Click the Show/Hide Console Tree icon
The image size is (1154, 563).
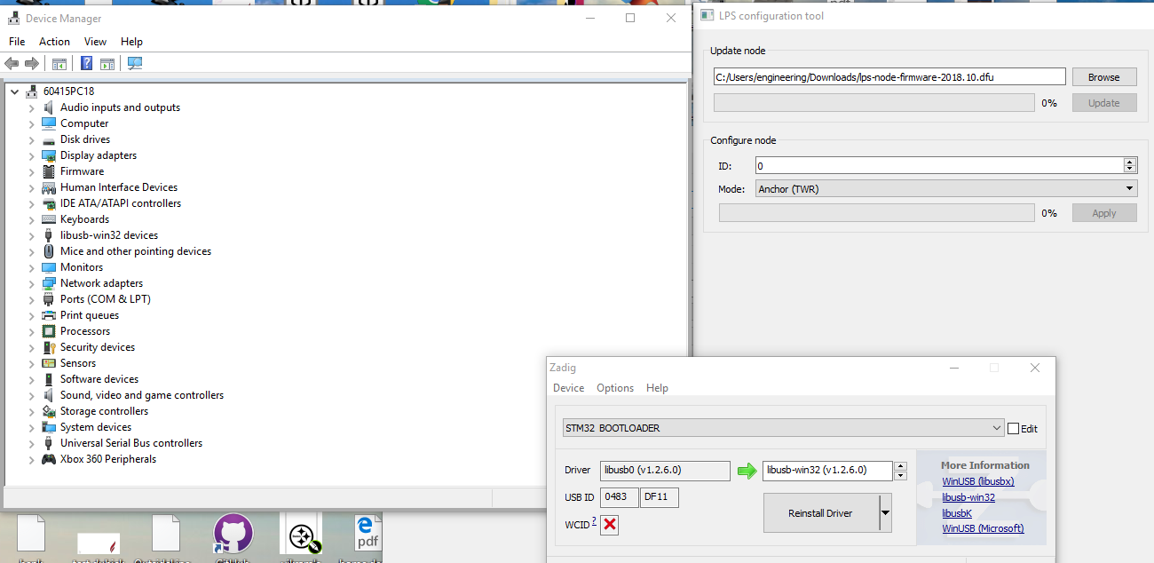[x=59, y=64]
